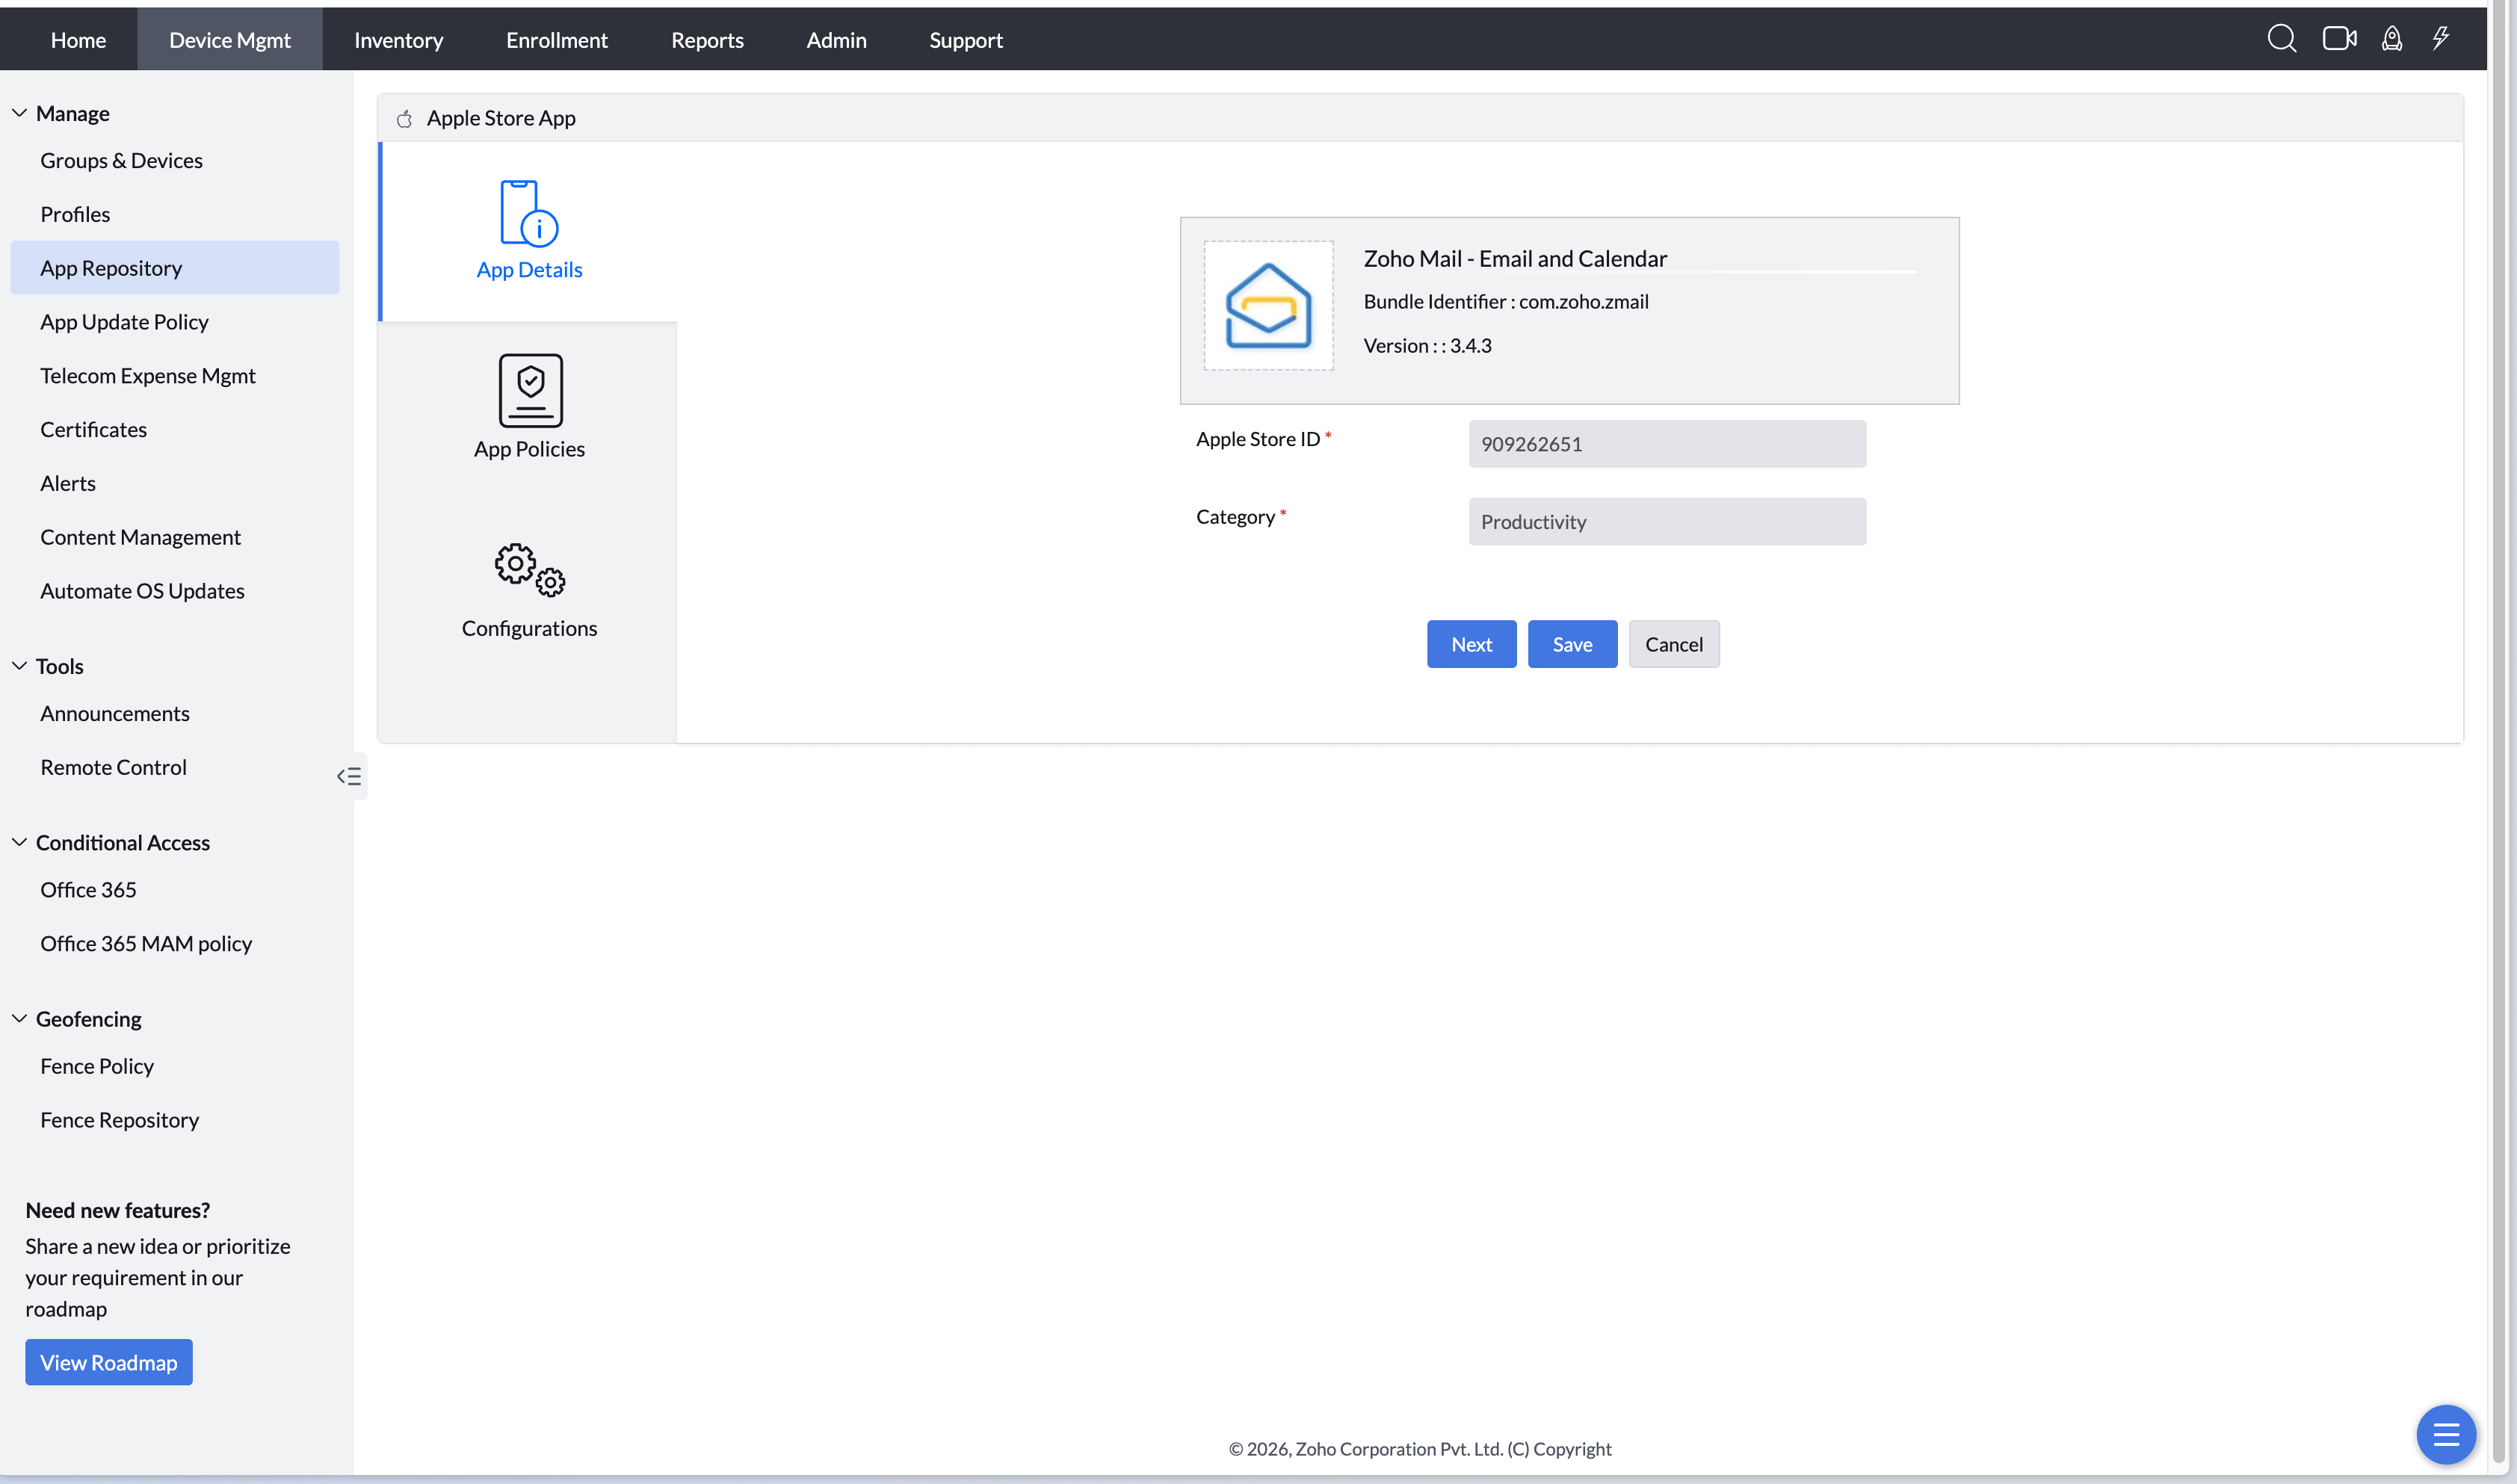Collapse the Conditional Access section chevron

tap(19, 842)
